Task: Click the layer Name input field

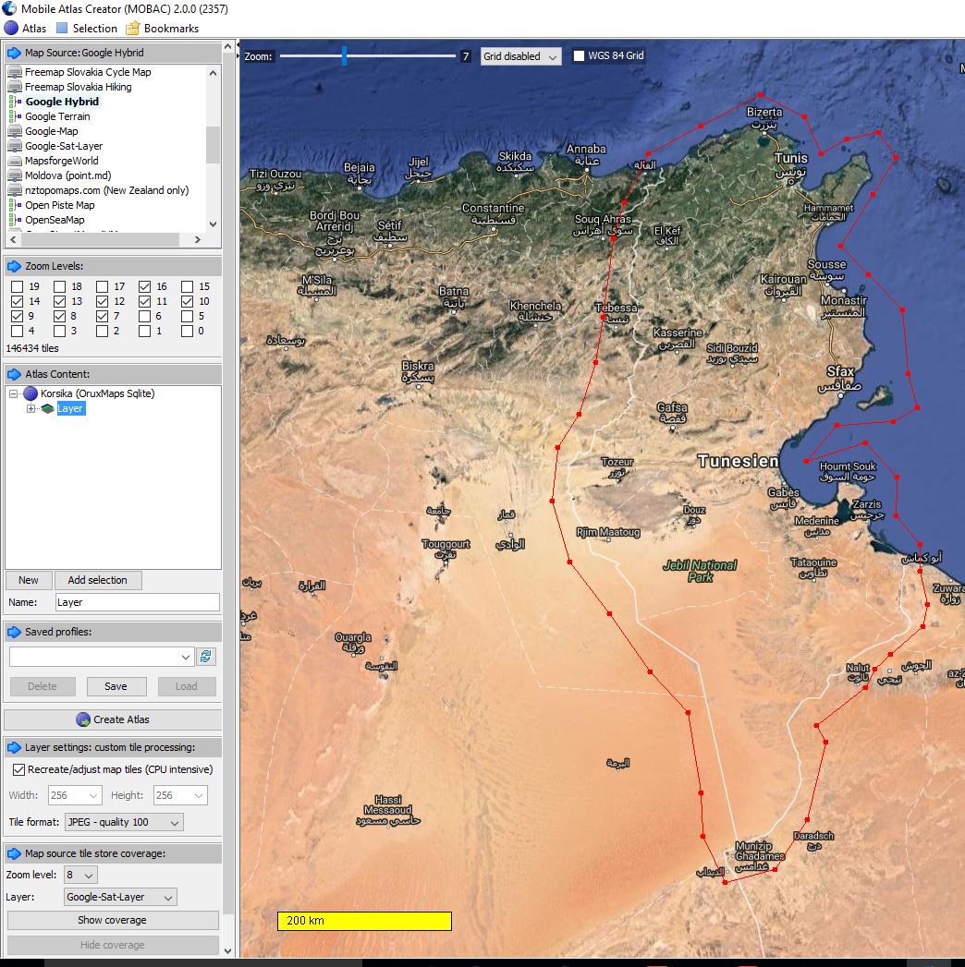Action: (136, 602)
